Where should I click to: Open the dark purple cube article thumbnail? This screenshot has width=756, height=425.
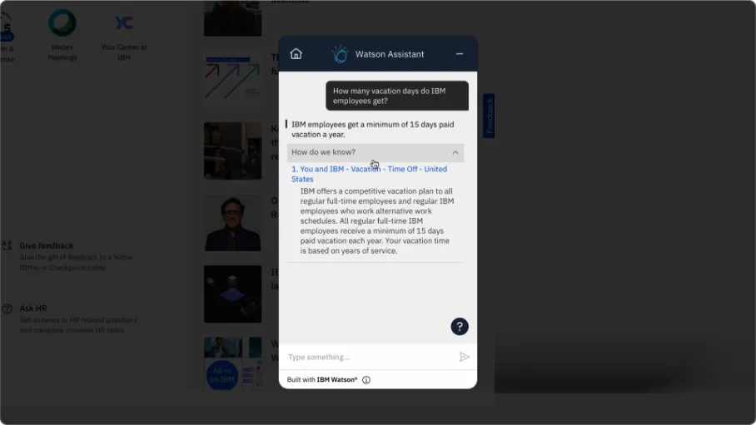(232, 294)
